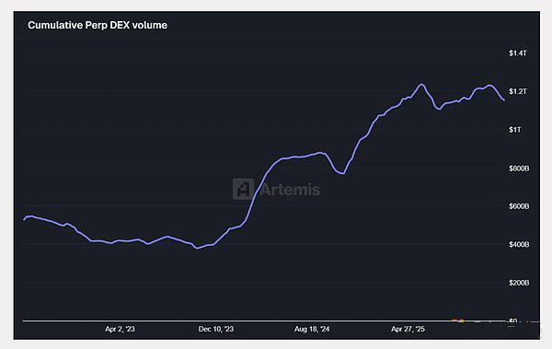Click the $1.4T y-axis label
This screenshot has height=349, width=552.
518,53
